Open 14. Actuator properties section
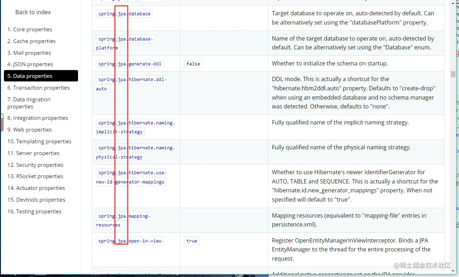The height and width of the screenshot is (277, 459). [36, 188]
